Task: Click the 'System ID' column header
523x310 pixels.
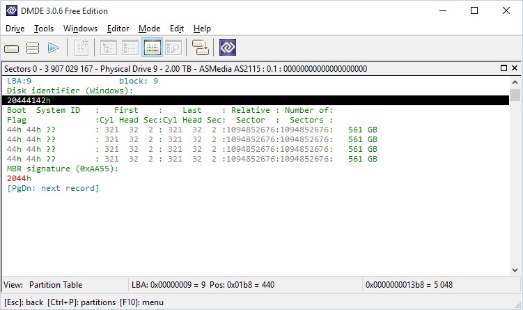Action: (58, 111)
